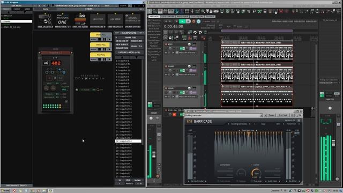
Task: Toggle record arm on KICK track
Action: coord(166,44)
